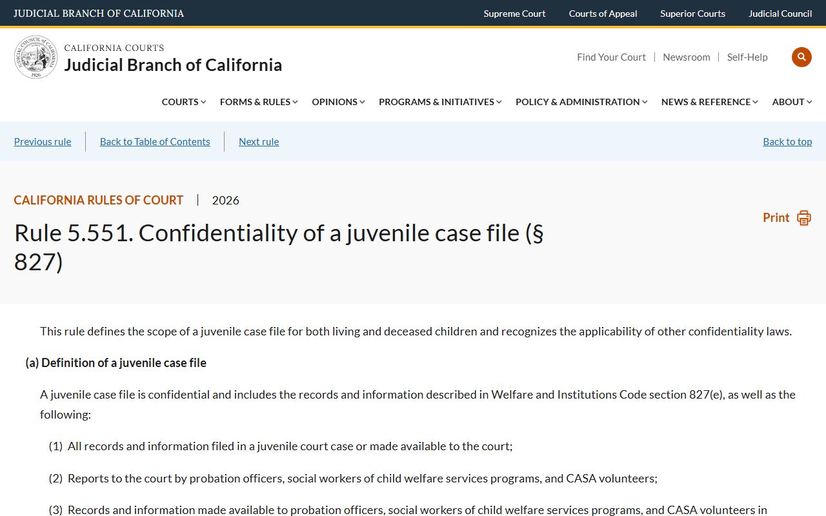Click item (1) All records and information

coord(281,446)
